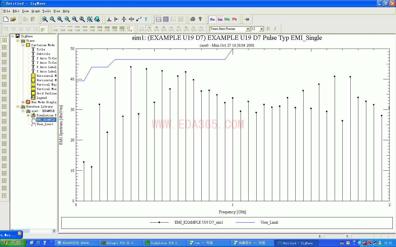Screen dimensions: 396x247
Task: Click the teal T text tool icon
Action: [146, 19]
